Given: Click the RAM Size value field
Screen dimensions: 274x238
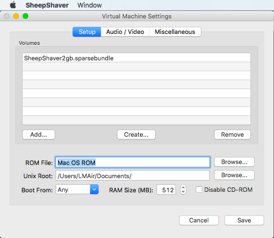Looking at the screenshot, I should pos(166,189).
